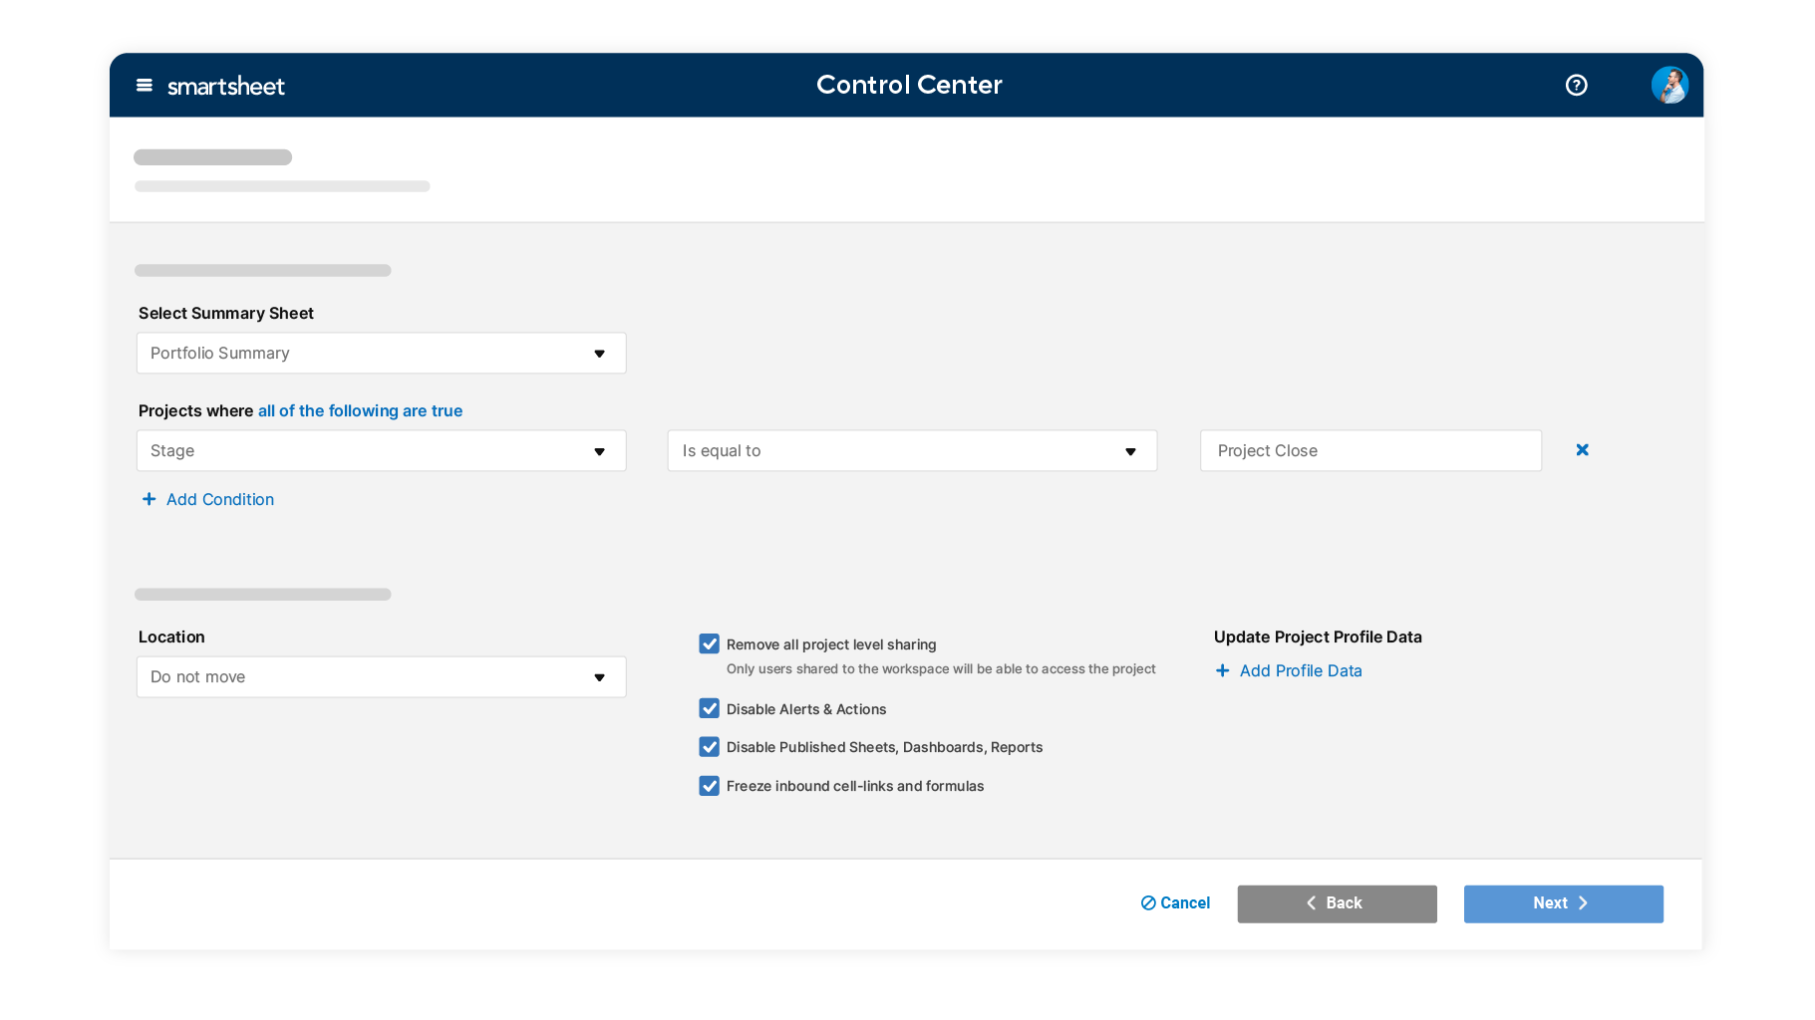Remove the Stage condition with X icon
Screen dimensions: 1815x1020
1582,450
